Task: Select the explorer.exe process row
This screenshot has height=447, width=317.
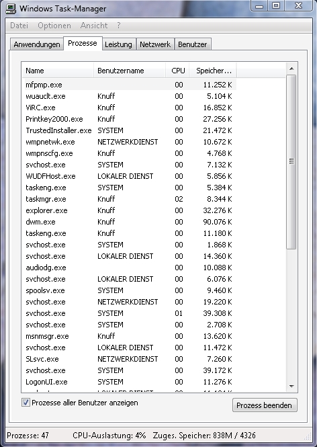Action: coord(130,210)
